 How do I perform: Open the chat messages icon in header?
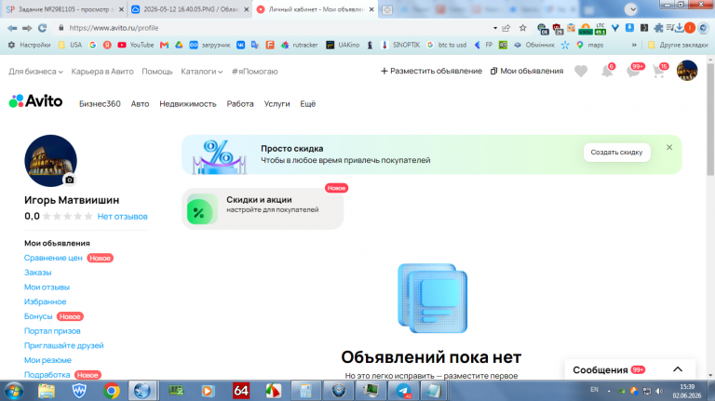point(634,71)
